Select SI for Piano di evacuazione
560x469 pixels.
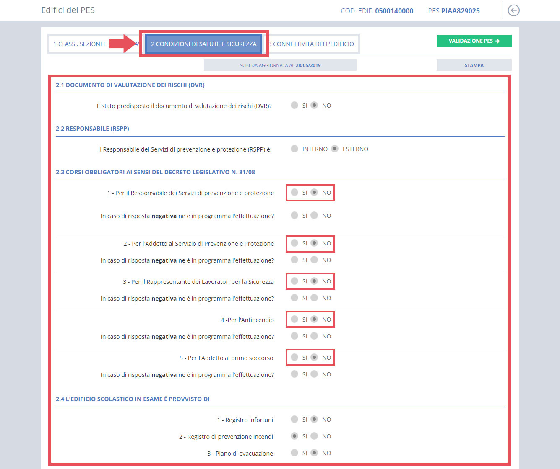coord(294,453)
